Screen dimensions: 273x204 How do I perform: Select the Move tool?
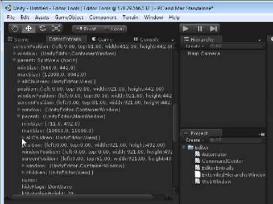[28, 29]
